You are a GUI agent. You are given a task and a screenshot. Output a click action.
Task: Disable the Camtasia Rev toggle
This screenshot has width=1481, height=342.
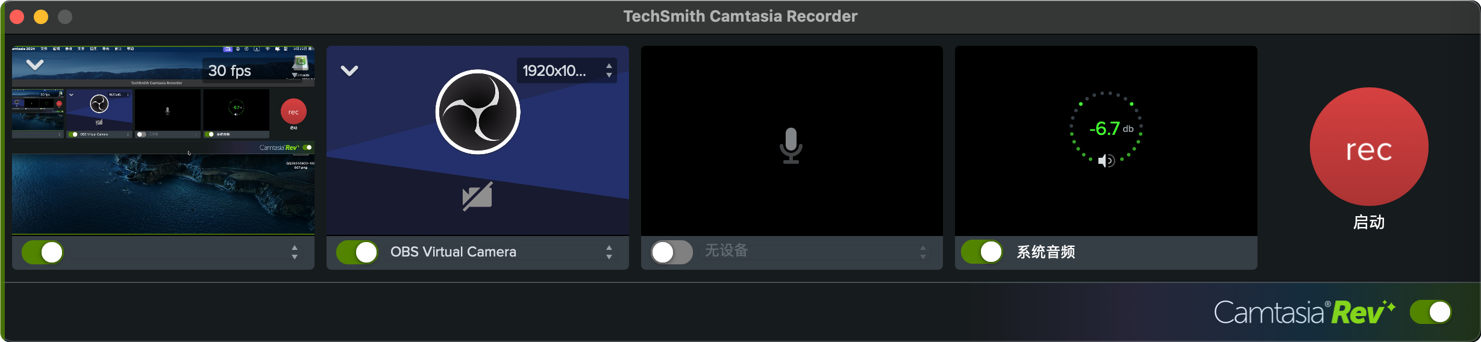(1430, 312)
